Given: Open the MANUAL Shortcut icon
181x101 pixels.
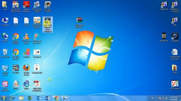Looking at the screenshot, I should 175,6.
